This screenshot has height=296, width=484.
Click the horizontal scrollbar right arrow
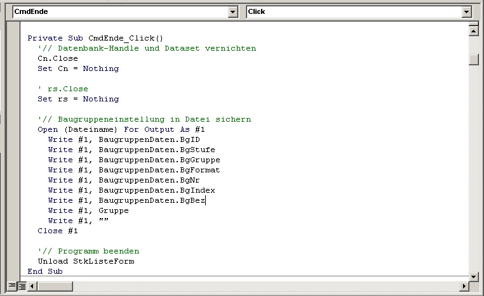464,286
